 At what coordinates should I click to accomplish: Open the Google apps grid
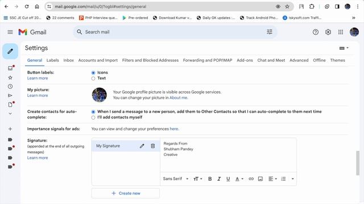click(340, 32)
